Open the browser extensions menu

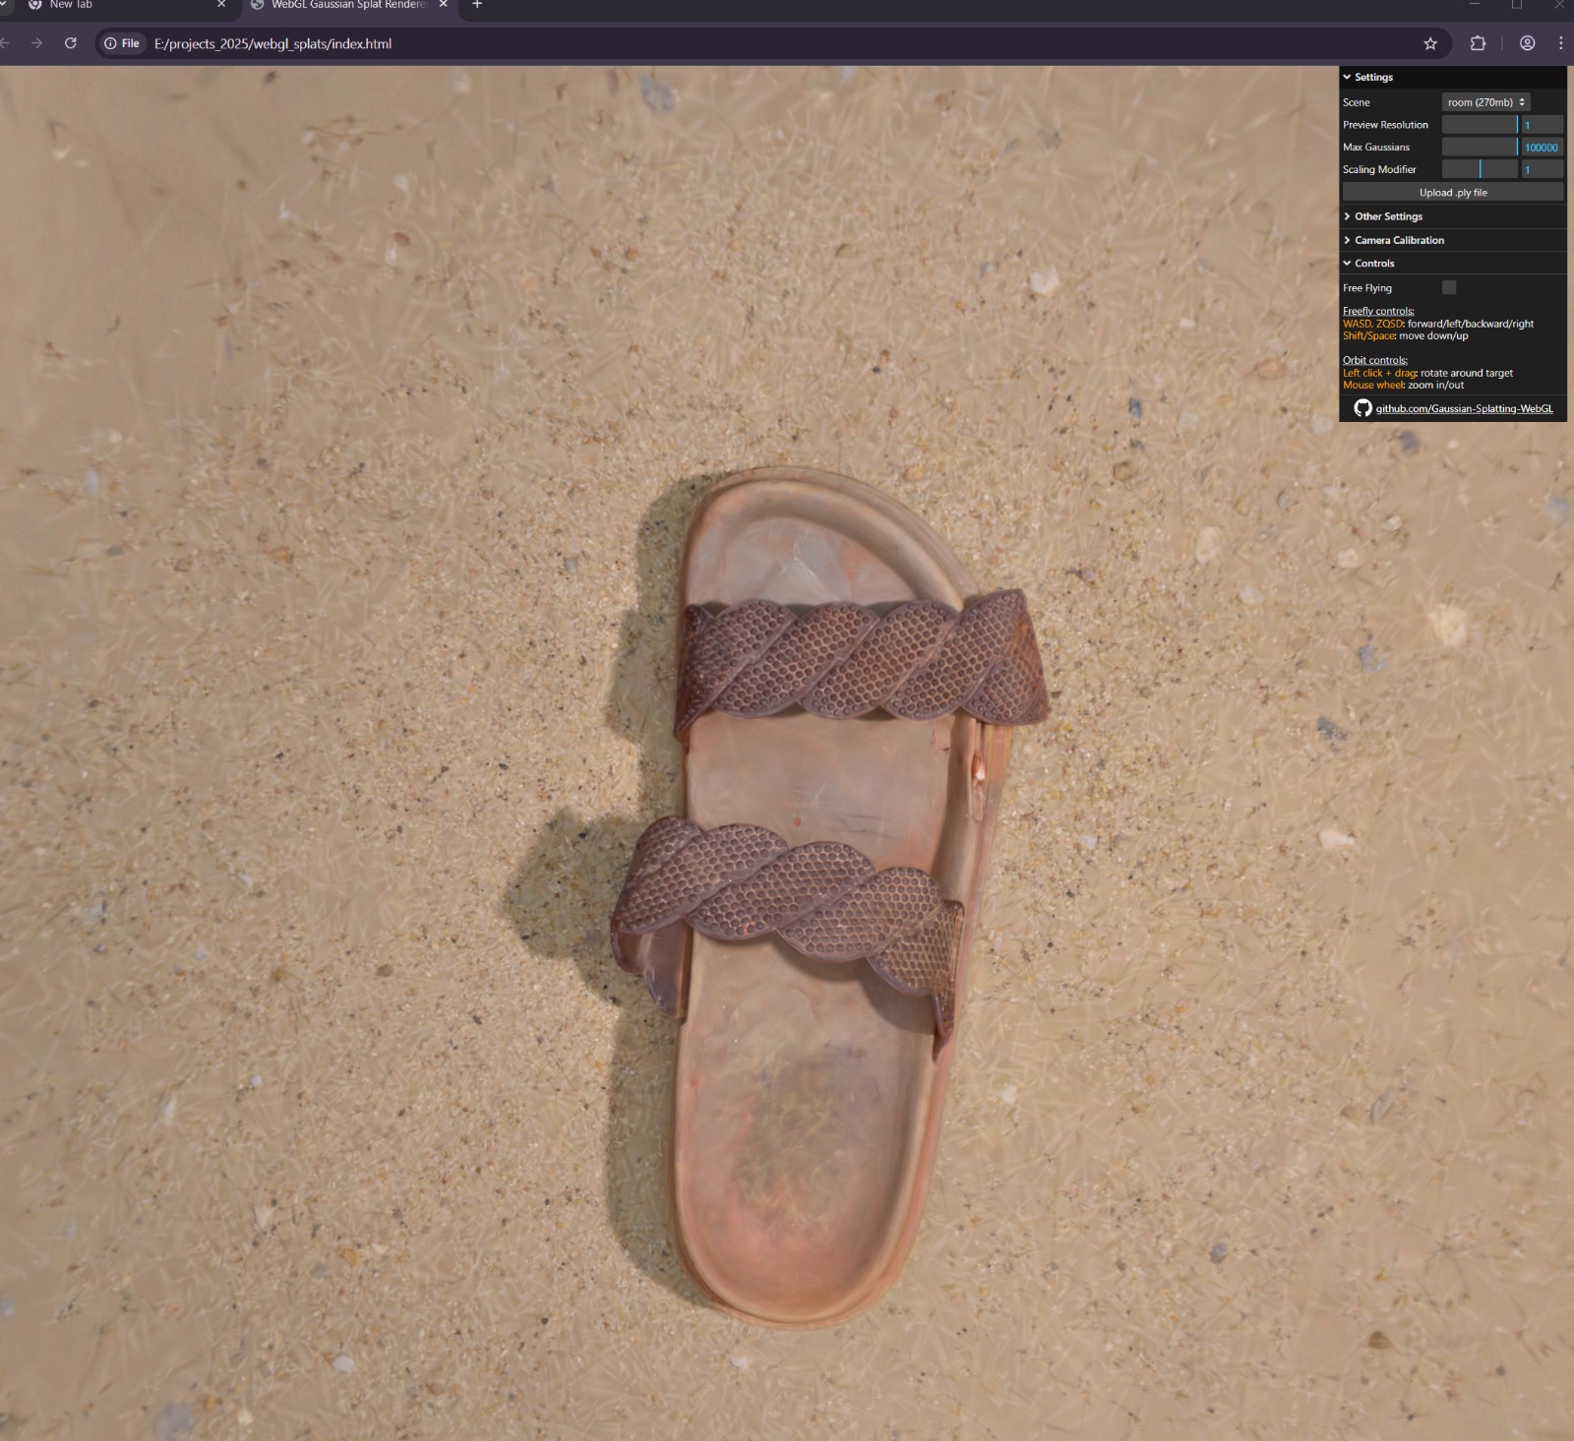coord(1478,43)
